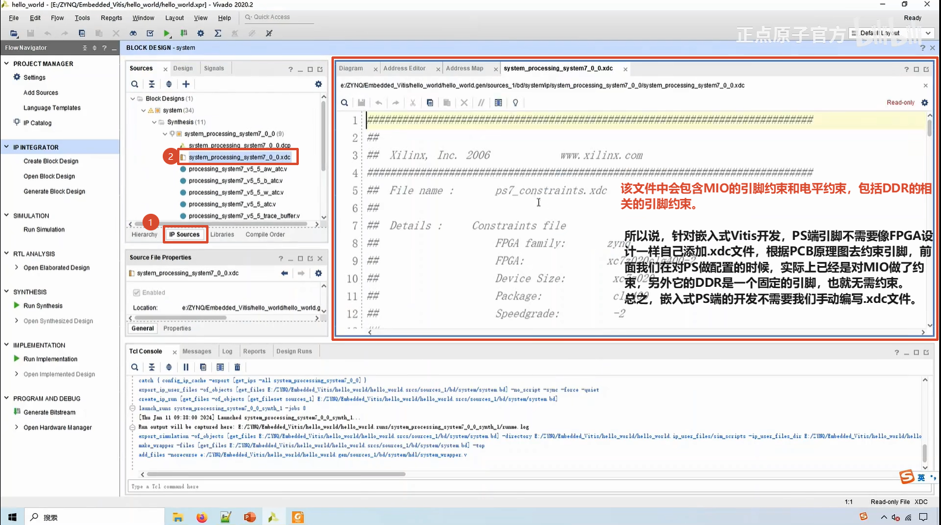Focus the Quick Access search field

pos(278,17)
